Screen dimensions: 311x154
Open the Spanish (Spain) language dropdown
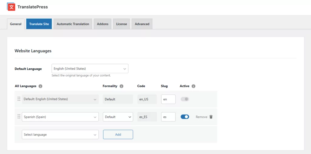pos(60,117)
